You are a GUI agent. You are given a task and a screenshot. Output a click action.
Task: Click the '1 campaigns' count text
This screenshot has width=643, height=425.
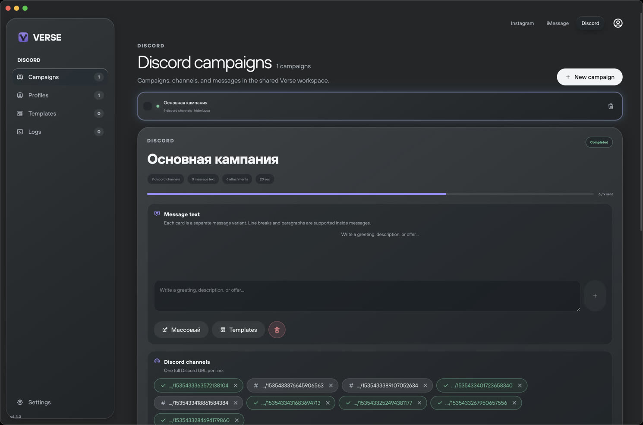click(x=293, y=66)
